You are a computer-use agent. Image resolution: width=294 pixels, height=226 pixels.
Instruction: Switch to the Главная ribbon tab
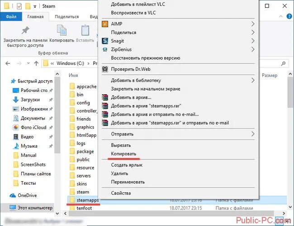pos(35,16)
